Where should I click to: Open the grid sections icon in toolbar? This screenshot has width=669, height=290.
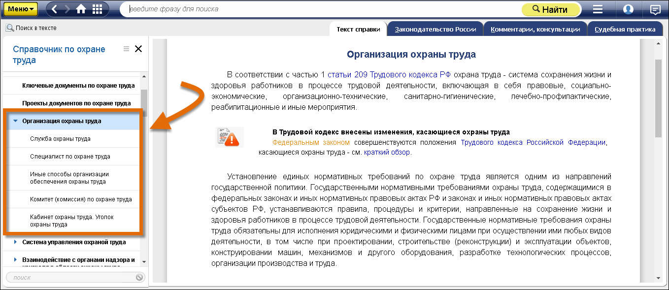coord(98,9)
